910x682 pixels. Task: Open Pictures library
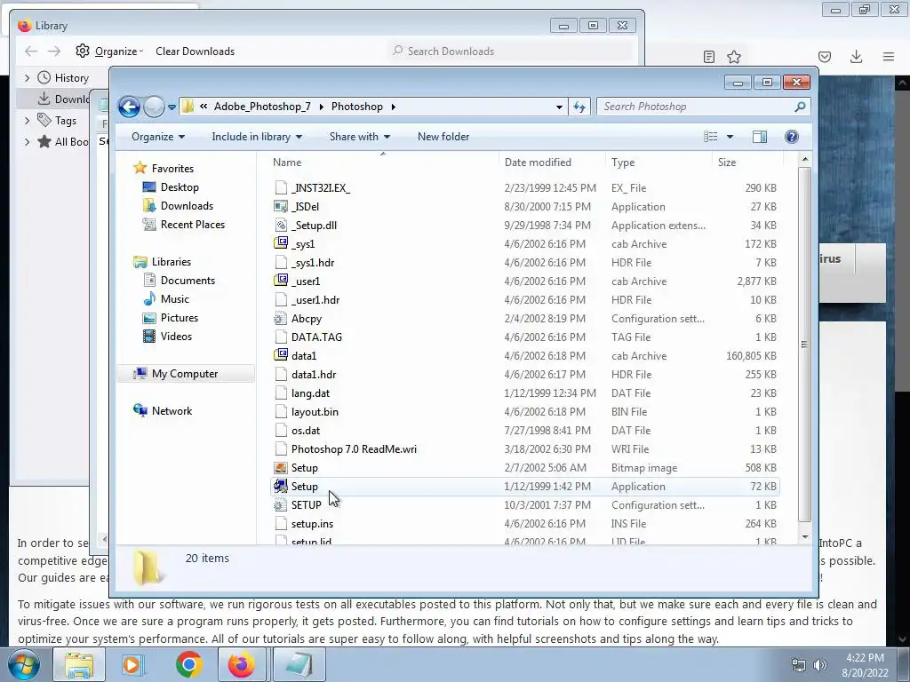180,318
